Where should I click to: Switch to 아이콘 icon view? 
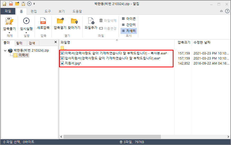129,19
